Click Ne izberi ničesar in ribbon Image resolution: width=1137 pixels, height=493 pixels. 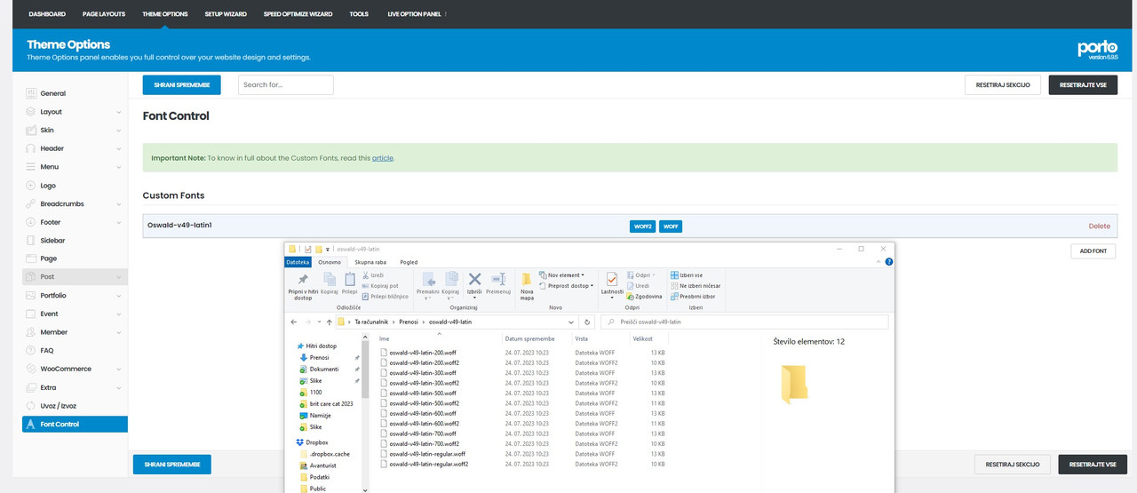click(x=696, y=286)
